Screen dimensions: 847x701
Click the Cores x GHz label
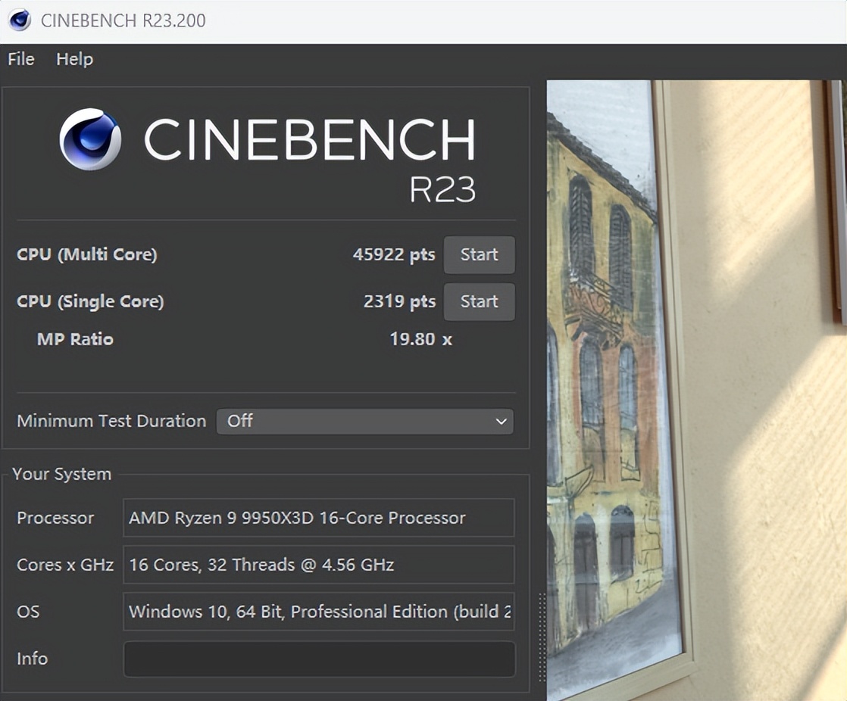(x=65, y=565)
